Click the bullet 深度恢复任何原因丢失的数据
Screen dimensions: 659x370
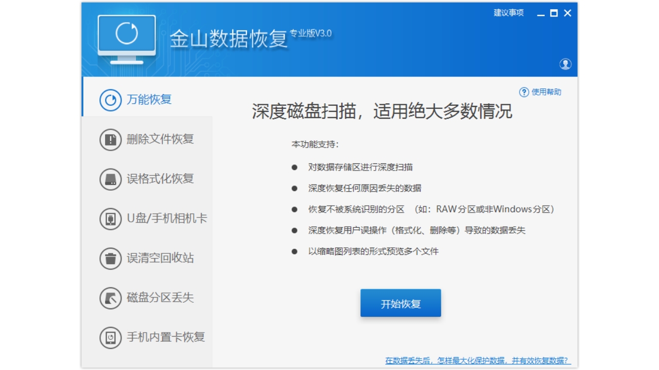tap(365, 188)
